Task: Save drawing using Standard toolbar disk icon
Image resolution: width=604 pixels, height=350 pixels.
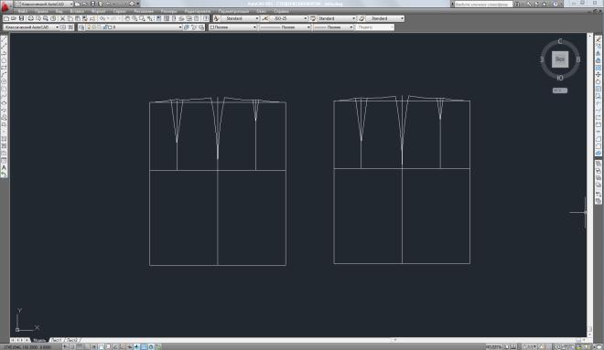Action: pos(21,18)
